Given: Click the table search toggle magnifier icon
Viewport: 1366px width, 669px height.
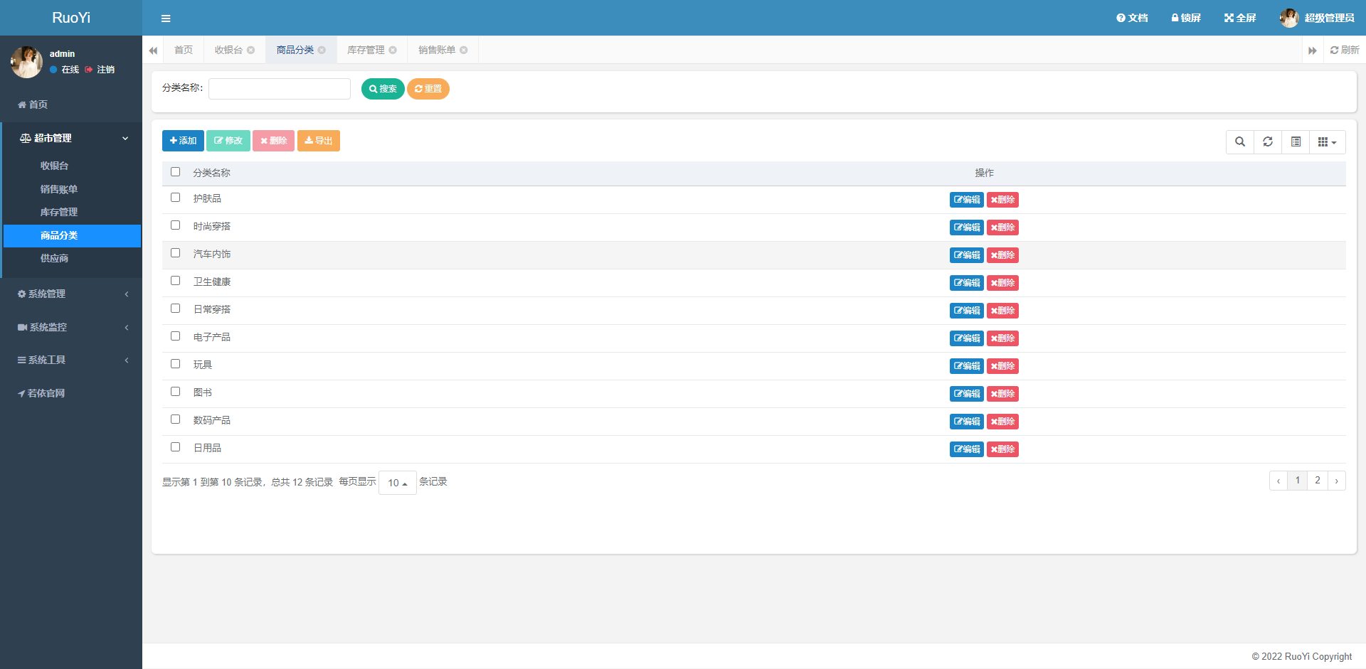Looking at the screenshot, I should (1240, 142).
